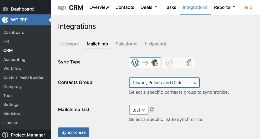Open the Help link in top navigation

coord(247,7)
